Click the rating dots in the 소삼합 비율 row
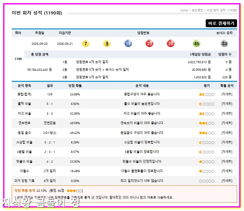 click(x=207, y=142)
